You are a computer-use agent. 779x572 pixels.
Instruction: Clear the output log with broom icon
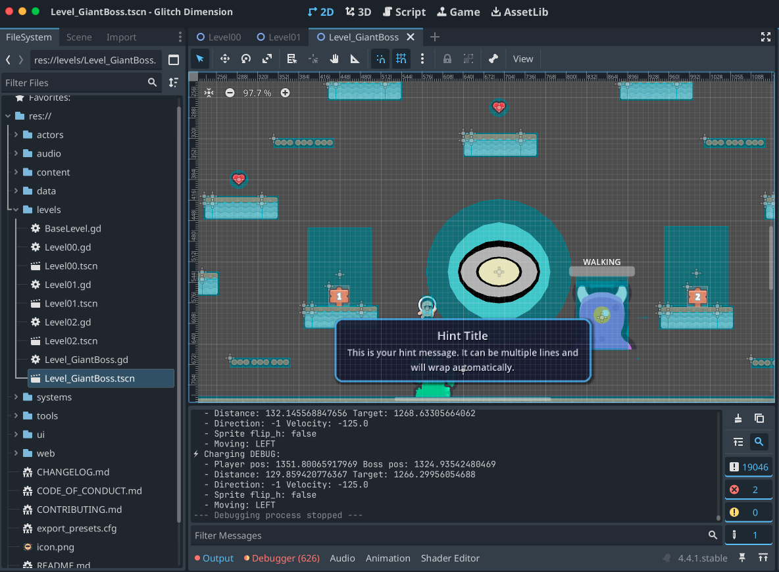738,418
